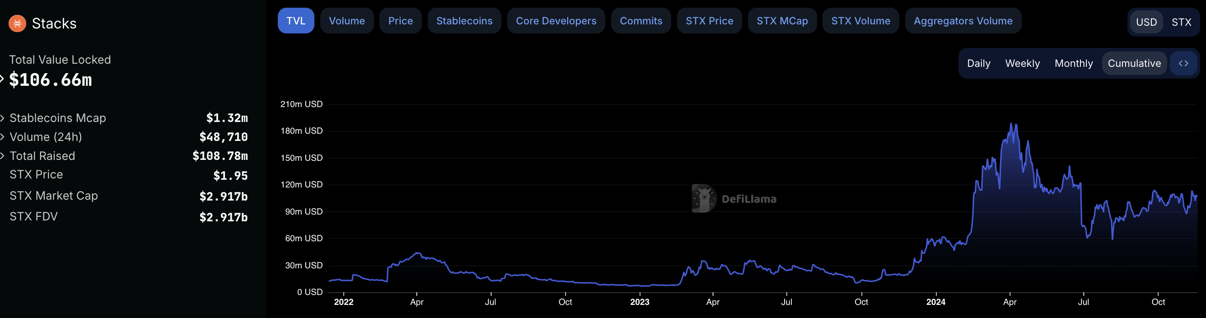Click the Stacks logo icon

coord(17,23)
